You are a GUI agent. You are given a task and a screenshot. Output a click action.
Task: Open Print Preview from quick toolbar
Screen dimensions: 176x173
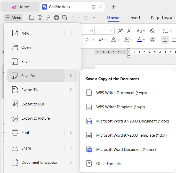click(65, 18)
